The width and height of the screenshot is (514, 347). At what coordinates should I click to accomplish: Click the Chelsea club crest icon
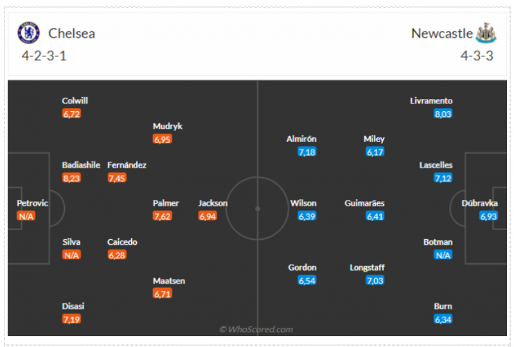click(29, 33)
